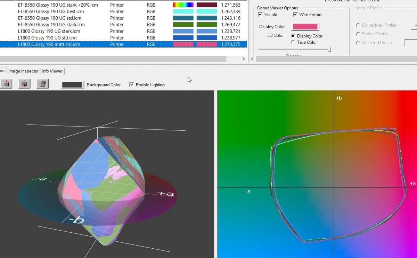Open the pink Display Color picker button
This screenshot has width=417, height=258.
pos(305,27)
